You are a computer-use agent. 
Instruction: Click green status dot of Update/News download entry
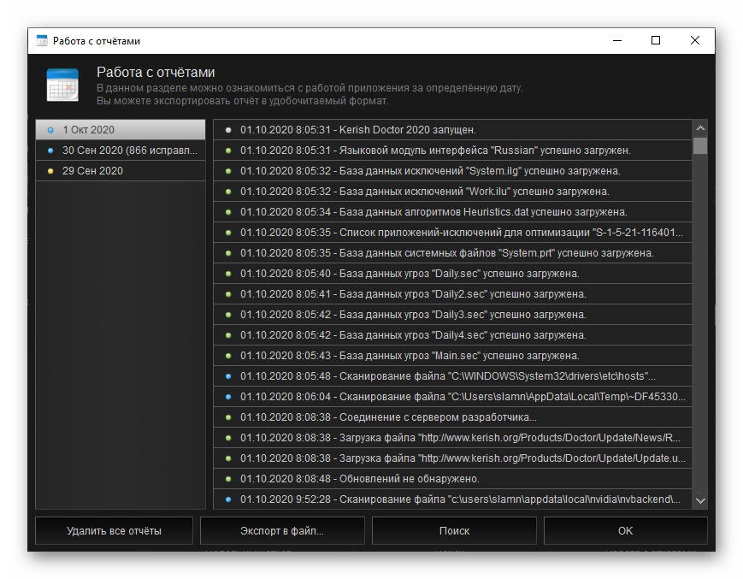tap(228, 438)
